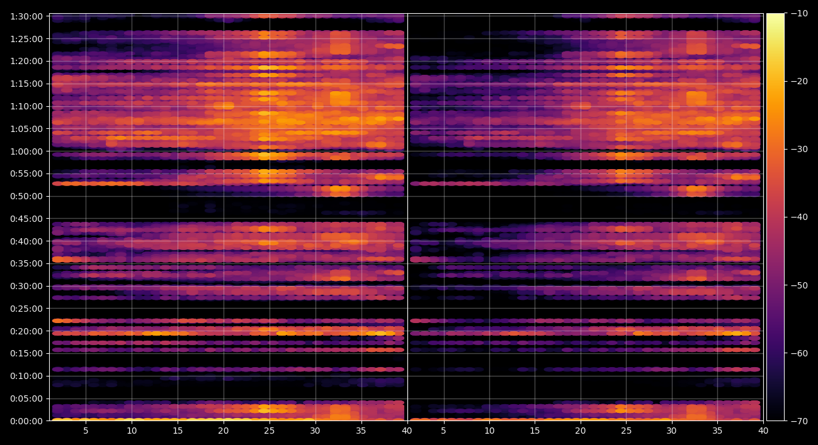Click the 0:30:00 y-axis tick label
818x445 pixels.
pos(26,286)
